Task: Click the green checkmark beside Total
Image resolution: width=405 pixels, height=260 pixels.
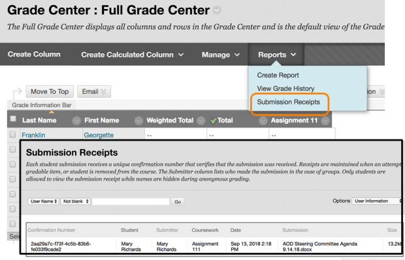Action: click(214, 121)
